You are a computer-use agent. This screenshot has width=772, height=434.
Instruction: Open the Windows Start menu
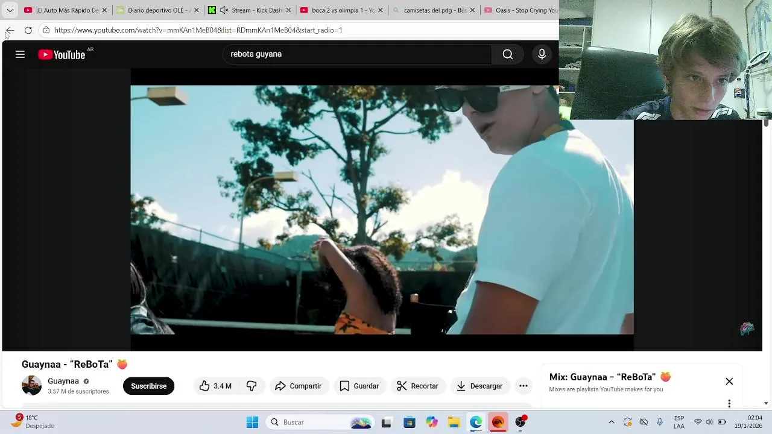tap(252, 423)
